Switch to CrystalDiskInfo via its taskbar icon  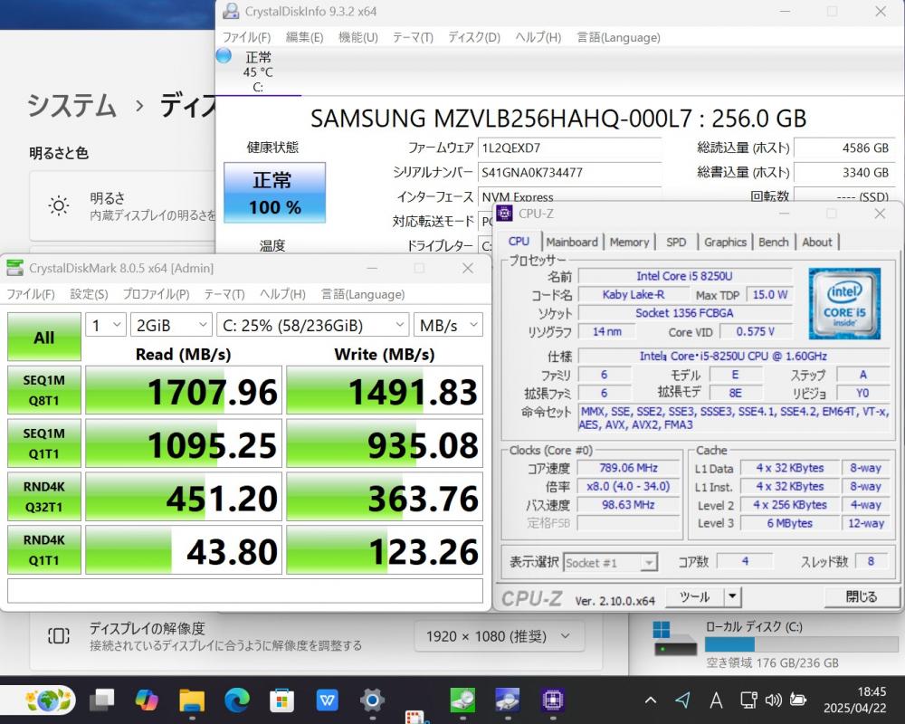pos(508,700)
